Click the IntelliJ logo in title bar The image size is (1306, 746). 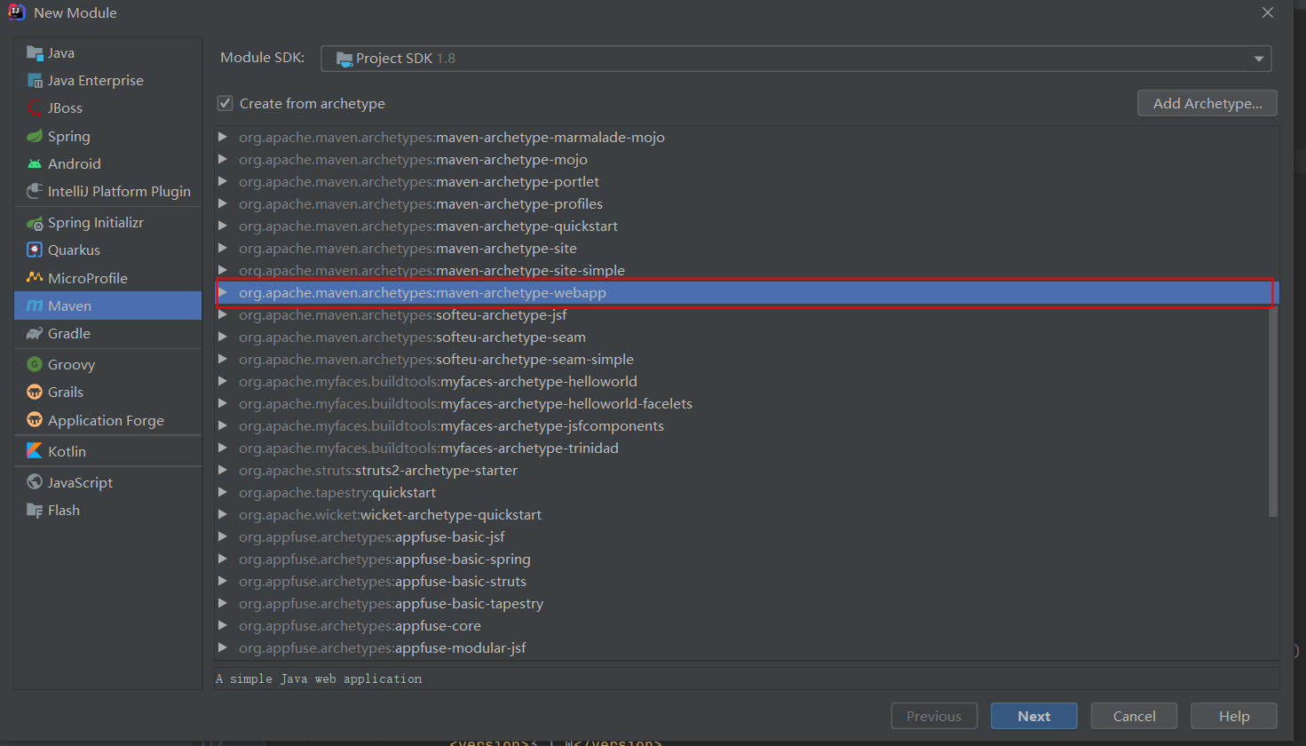point(17,12)
